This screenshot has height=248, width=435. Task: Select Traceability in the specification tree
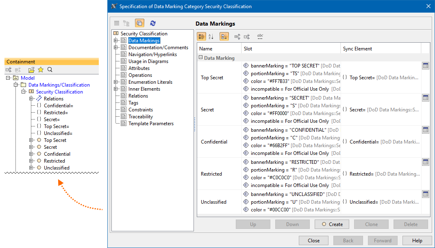pyautogui.click(x=141, y=117)
